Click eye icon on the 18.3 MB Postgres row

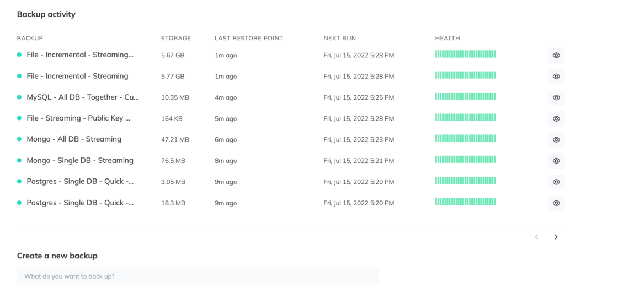(556, 203)
